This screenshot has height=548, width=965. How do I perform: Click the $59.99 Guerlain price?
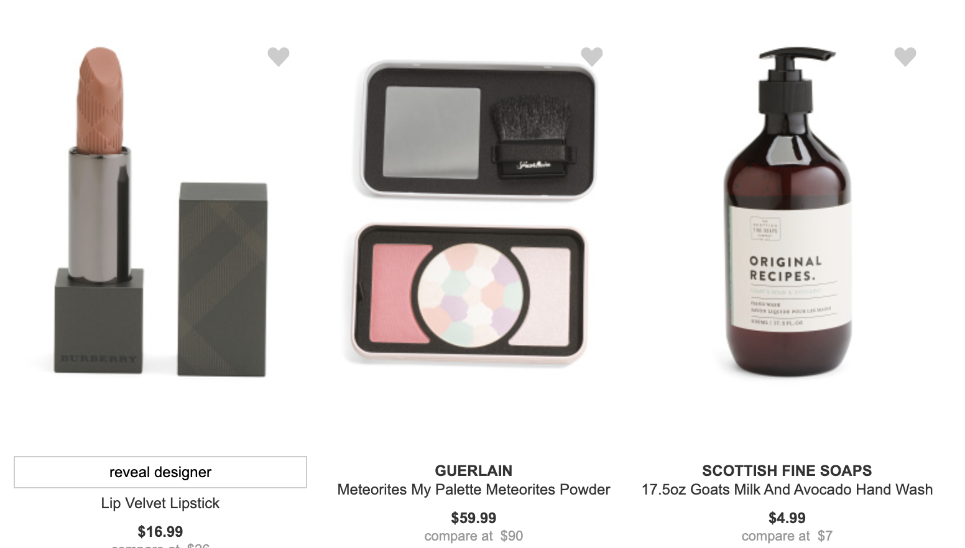[x=474, y=518]
